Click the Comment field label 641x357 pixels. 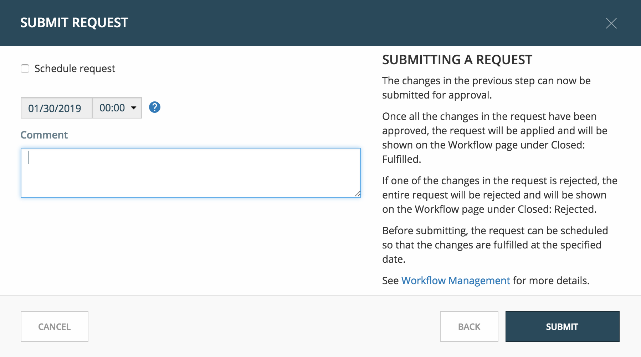(44, 135)
